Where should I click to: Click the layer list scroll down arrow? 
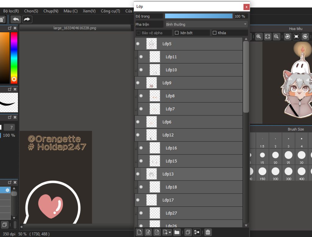(246, 225)
